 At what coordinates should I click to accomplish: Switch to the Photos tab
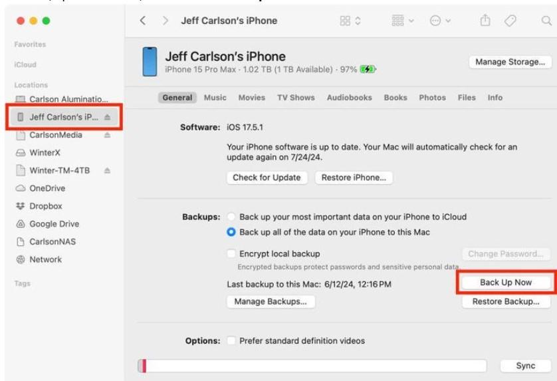[x=432, y=98]
